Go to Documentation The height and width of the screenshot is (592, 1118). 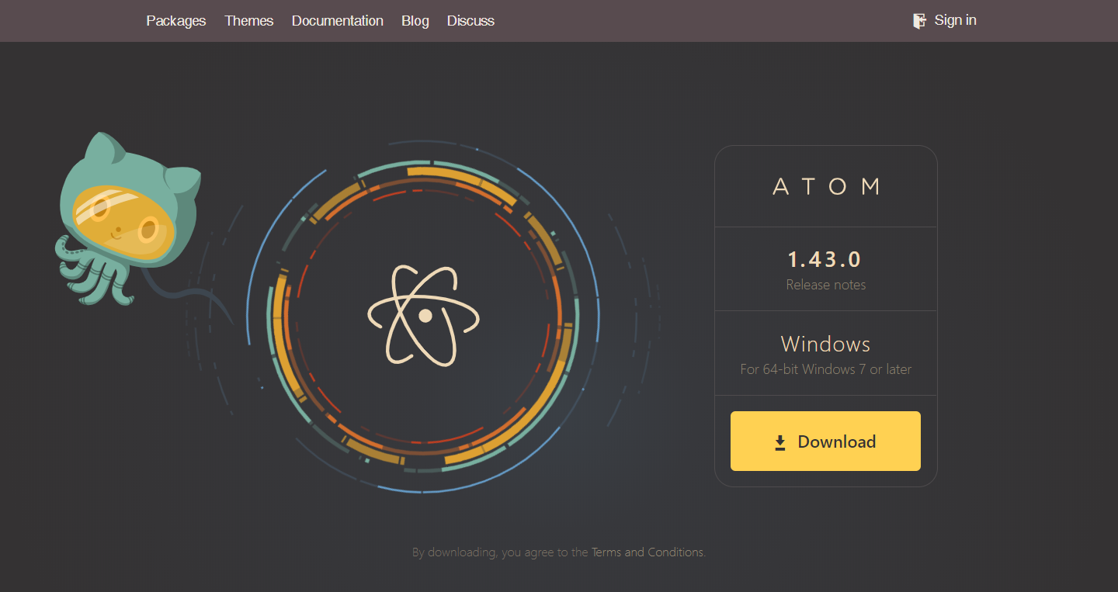[338, 21]
